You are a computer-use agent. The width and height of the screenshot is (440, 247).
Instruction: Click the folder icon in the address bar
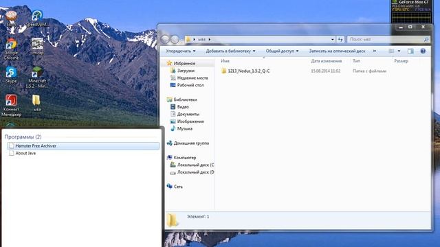pyautogui.click(x=188, y=40)
